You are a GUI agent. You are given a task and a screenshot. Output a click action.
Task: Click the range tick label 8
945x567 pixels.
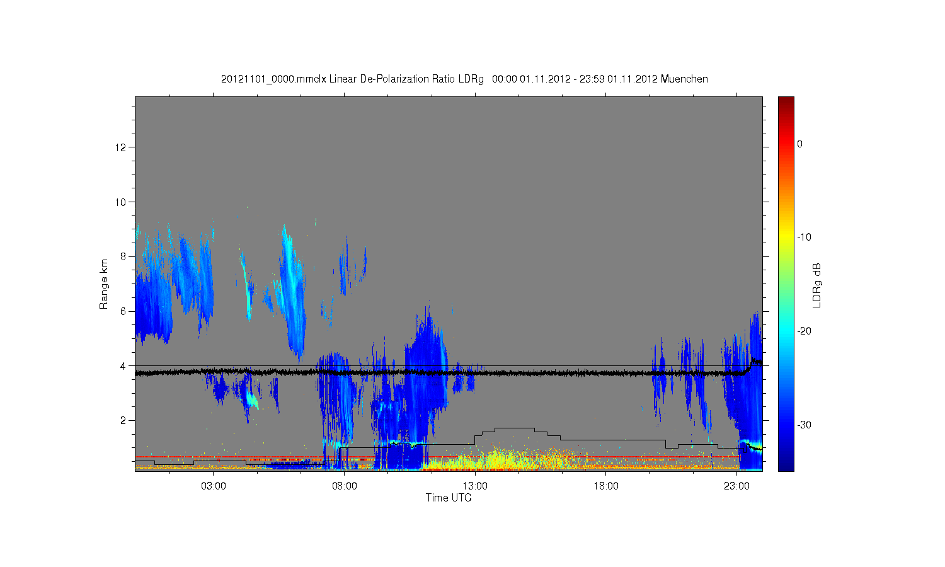[x=124, y=256]
